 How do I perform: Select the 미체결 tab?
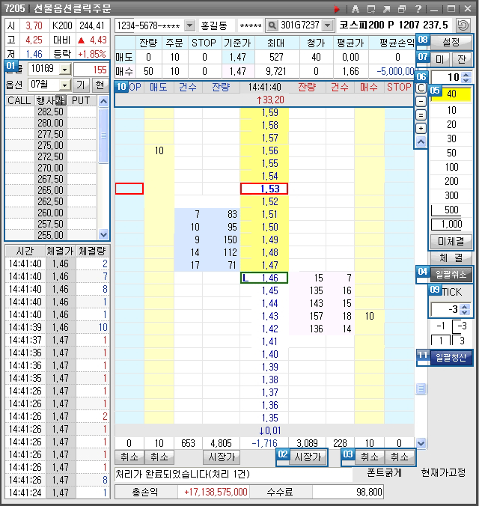point(451,241)
